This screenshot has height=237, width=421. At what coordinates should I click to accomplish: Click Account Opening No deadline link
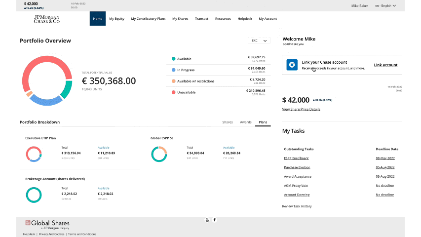pos(385,195)
